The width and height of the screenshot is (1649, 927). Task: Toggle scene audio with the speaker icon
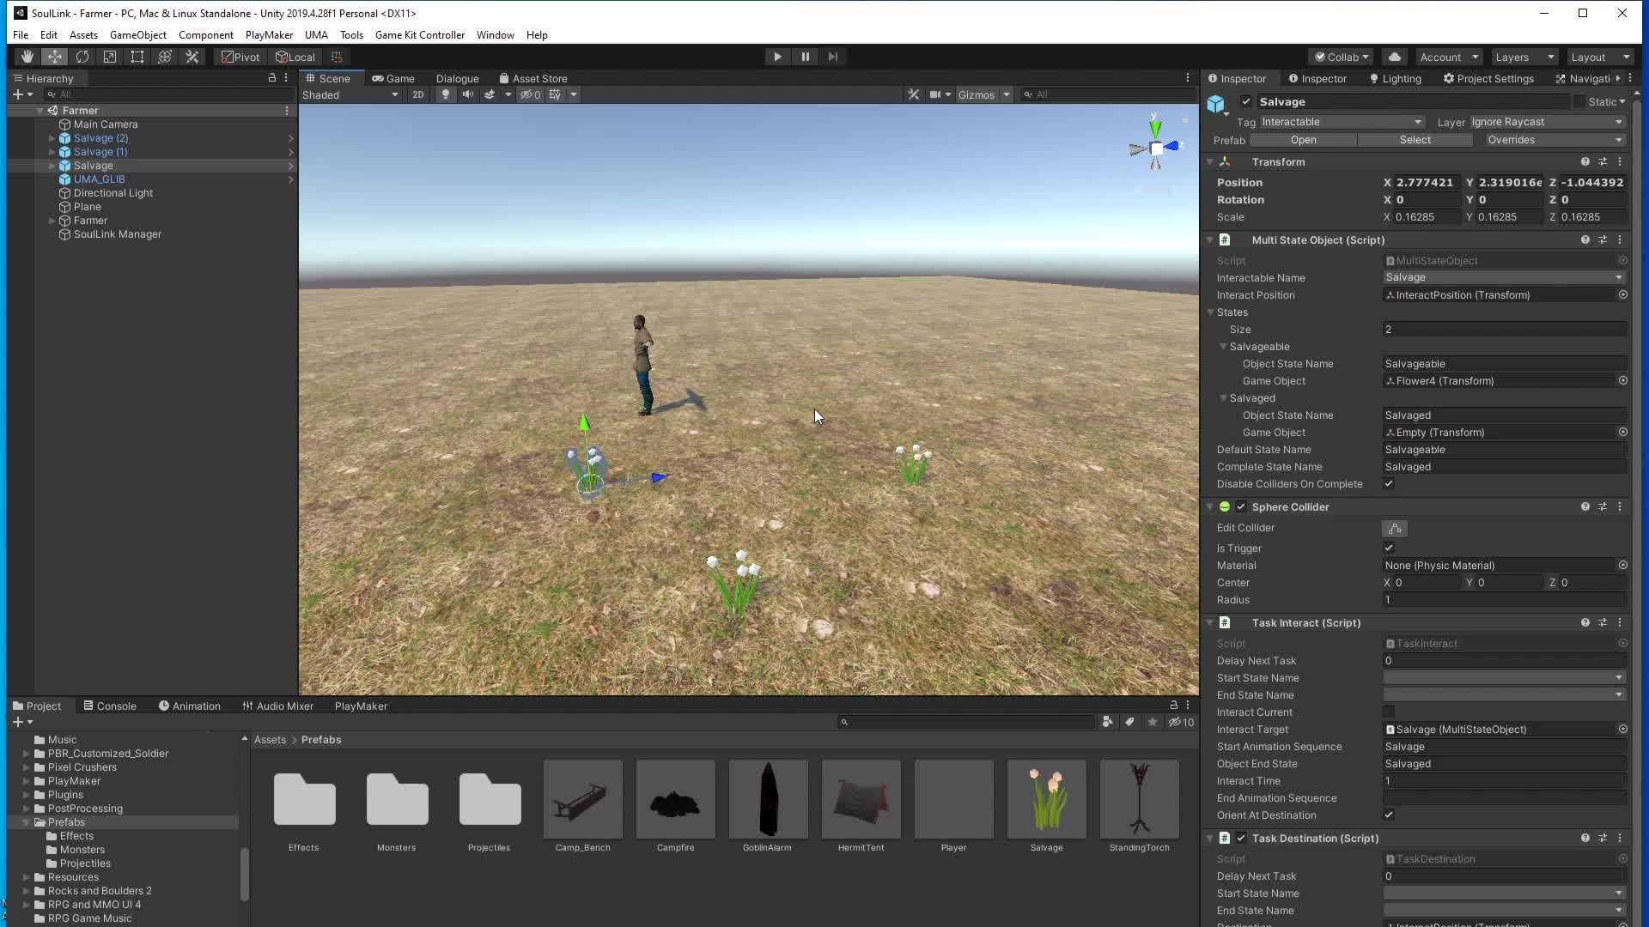468,94
